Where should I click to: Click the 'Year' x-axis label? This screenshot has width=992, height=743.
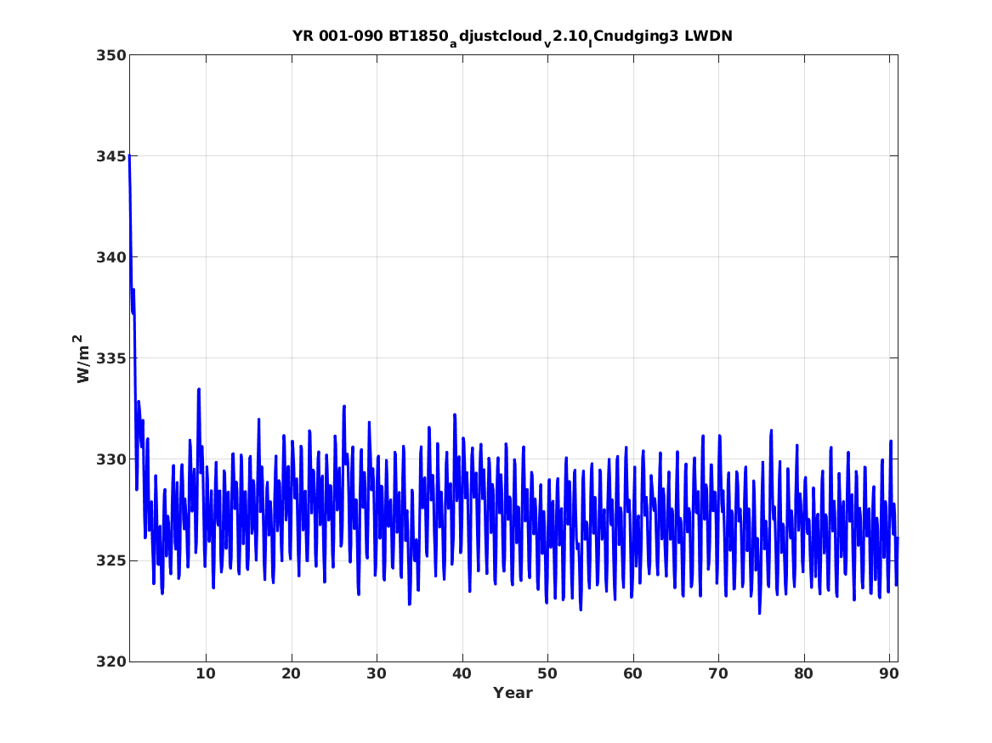513,693
